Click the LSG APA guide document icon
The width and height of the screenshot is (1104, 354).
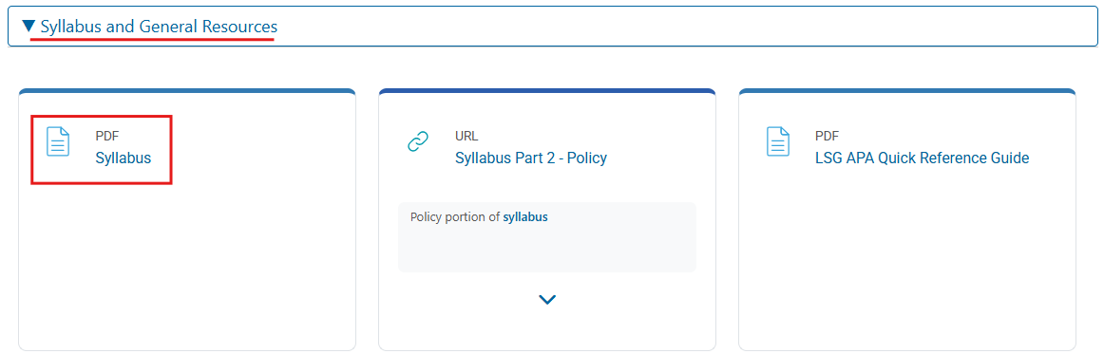tap(778, 141)
